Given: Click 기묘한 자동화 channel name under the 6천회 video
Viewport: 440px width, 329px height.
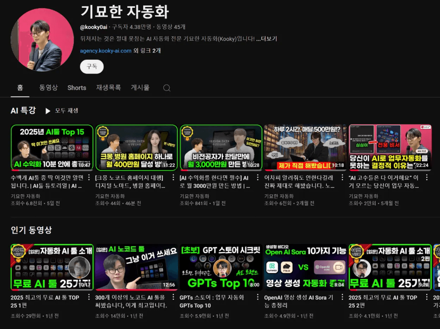Looking at the screenshot, I should tap(279, 196).
